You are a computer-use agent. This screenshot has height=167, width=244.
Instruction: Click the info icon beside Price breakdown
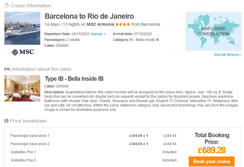pos(6,121)
